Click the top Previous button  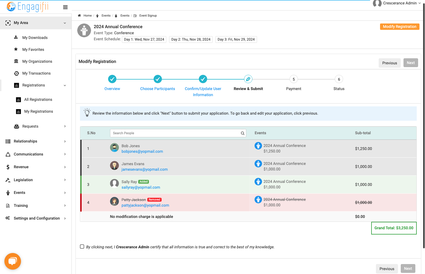coord(389,63)
